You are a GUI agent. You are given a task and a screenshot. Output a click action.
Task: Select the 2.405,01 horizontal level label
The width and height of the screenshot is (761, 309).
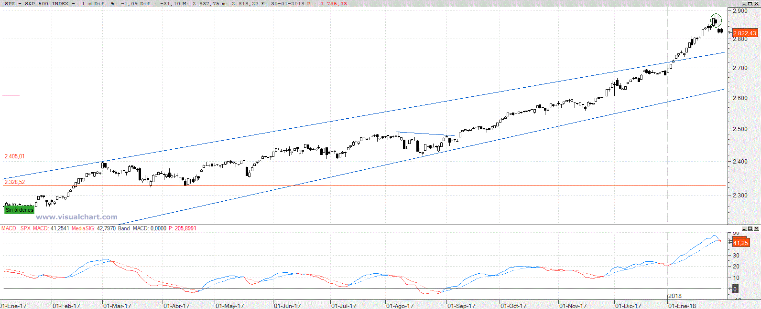(15, 156)
